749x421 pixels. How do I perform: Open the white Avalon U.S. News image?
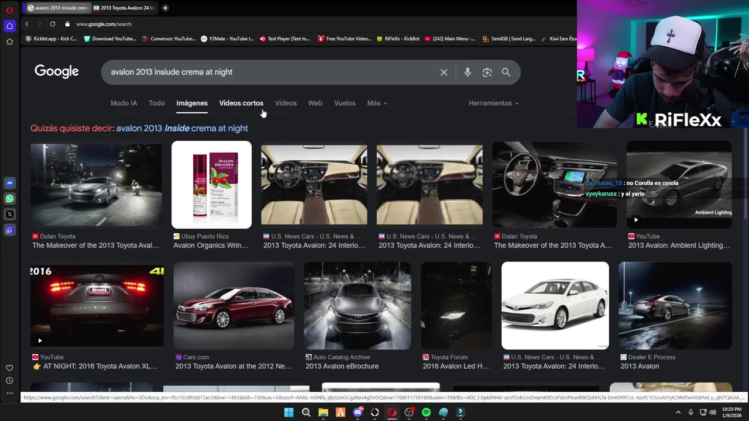coord(555,306)
